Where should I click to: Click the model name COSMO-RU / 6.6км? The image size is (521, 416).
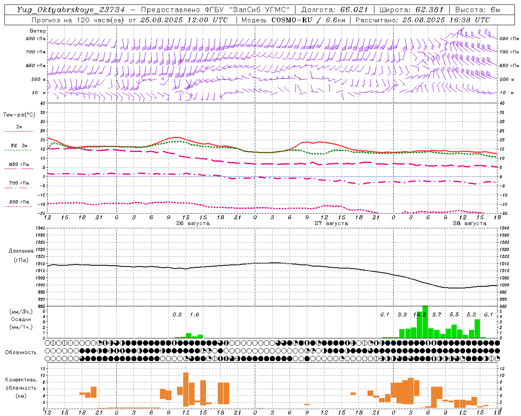[309, 20]
